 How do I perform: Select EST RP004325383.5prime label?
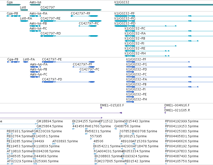[182, 131]
